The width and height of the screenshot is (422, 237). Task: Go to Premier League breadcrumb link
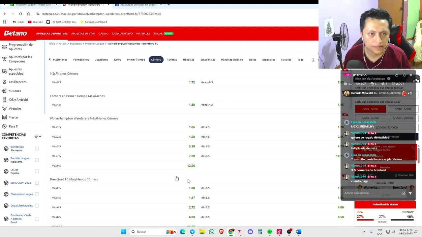[x=95, y=44]
